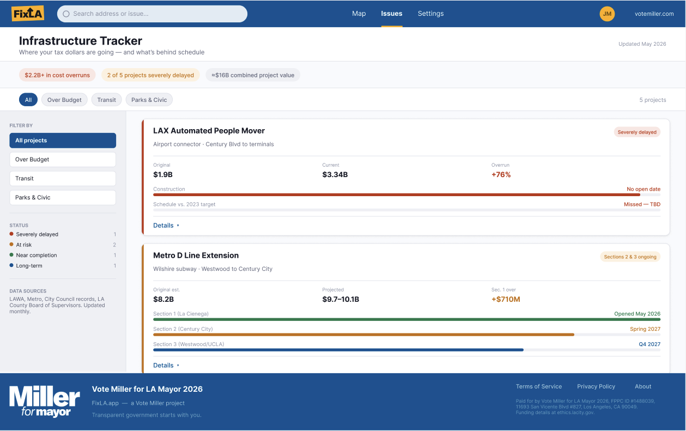
Task: Click the $3.34B current cost value
Action: 335,175
